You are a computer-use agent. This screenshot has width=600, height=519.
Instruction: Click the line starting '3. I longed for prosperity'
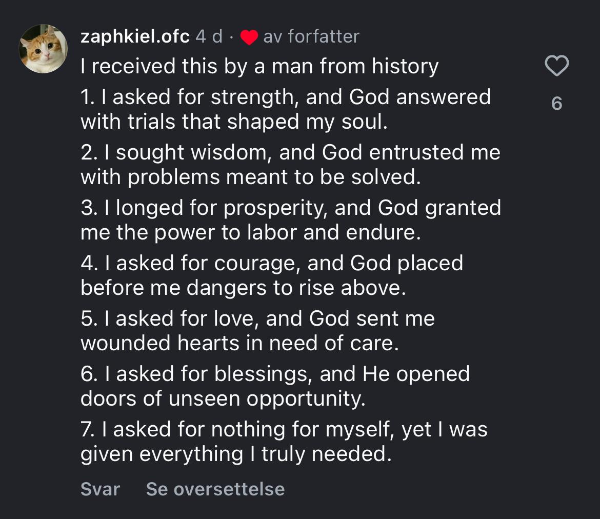291,208
